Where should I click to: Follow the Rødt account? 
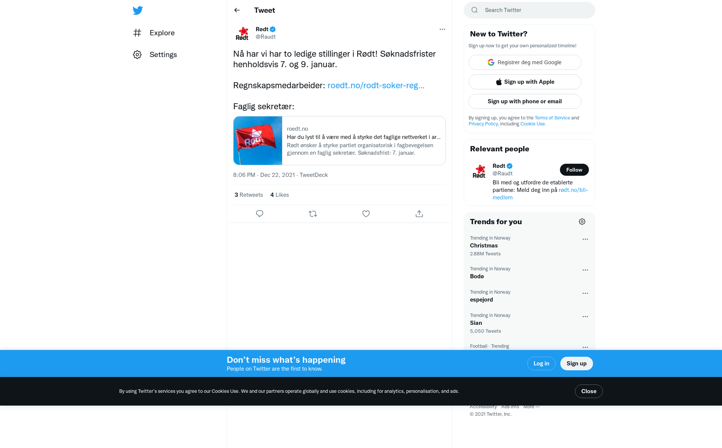(574, 170)
